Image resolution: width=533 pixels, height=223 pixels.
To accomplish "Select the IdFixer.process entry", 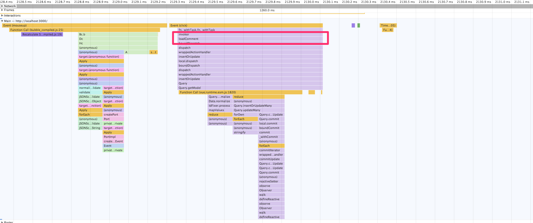I will 220,106.
